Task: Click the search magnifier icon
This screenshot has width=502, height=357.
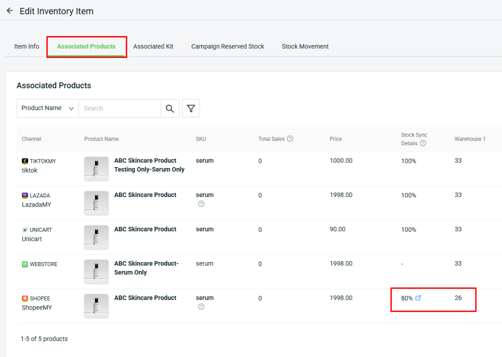Action: click(170, 108)
